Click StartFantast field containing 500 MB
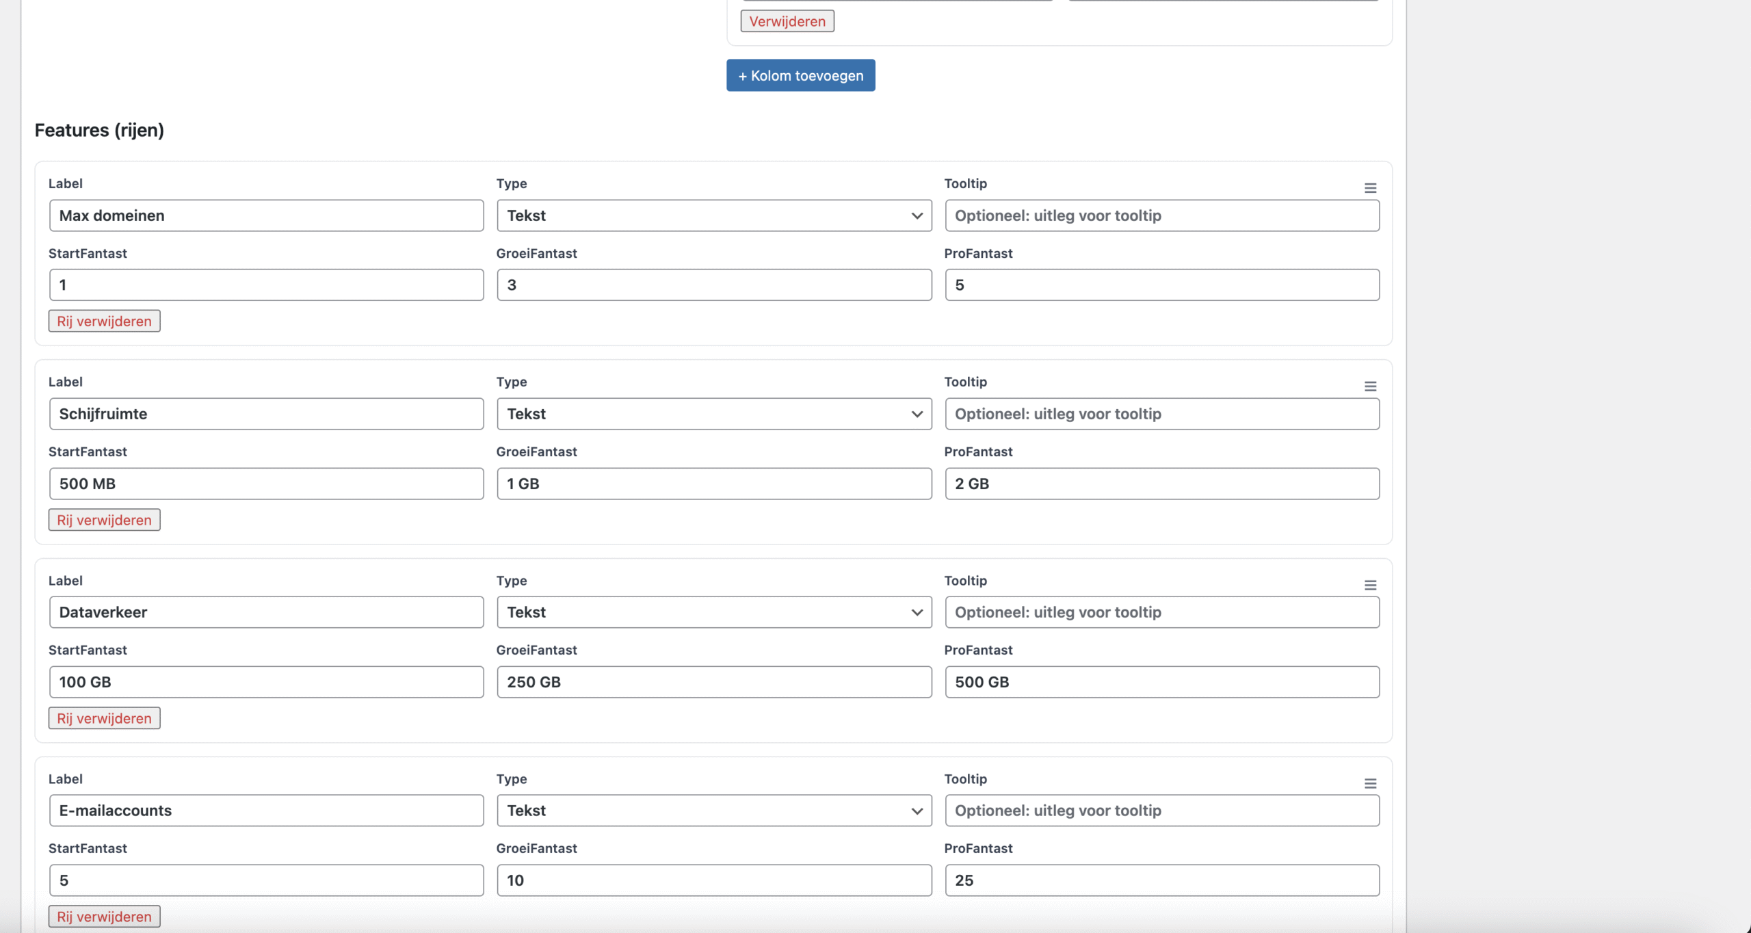 pos(266,484)
